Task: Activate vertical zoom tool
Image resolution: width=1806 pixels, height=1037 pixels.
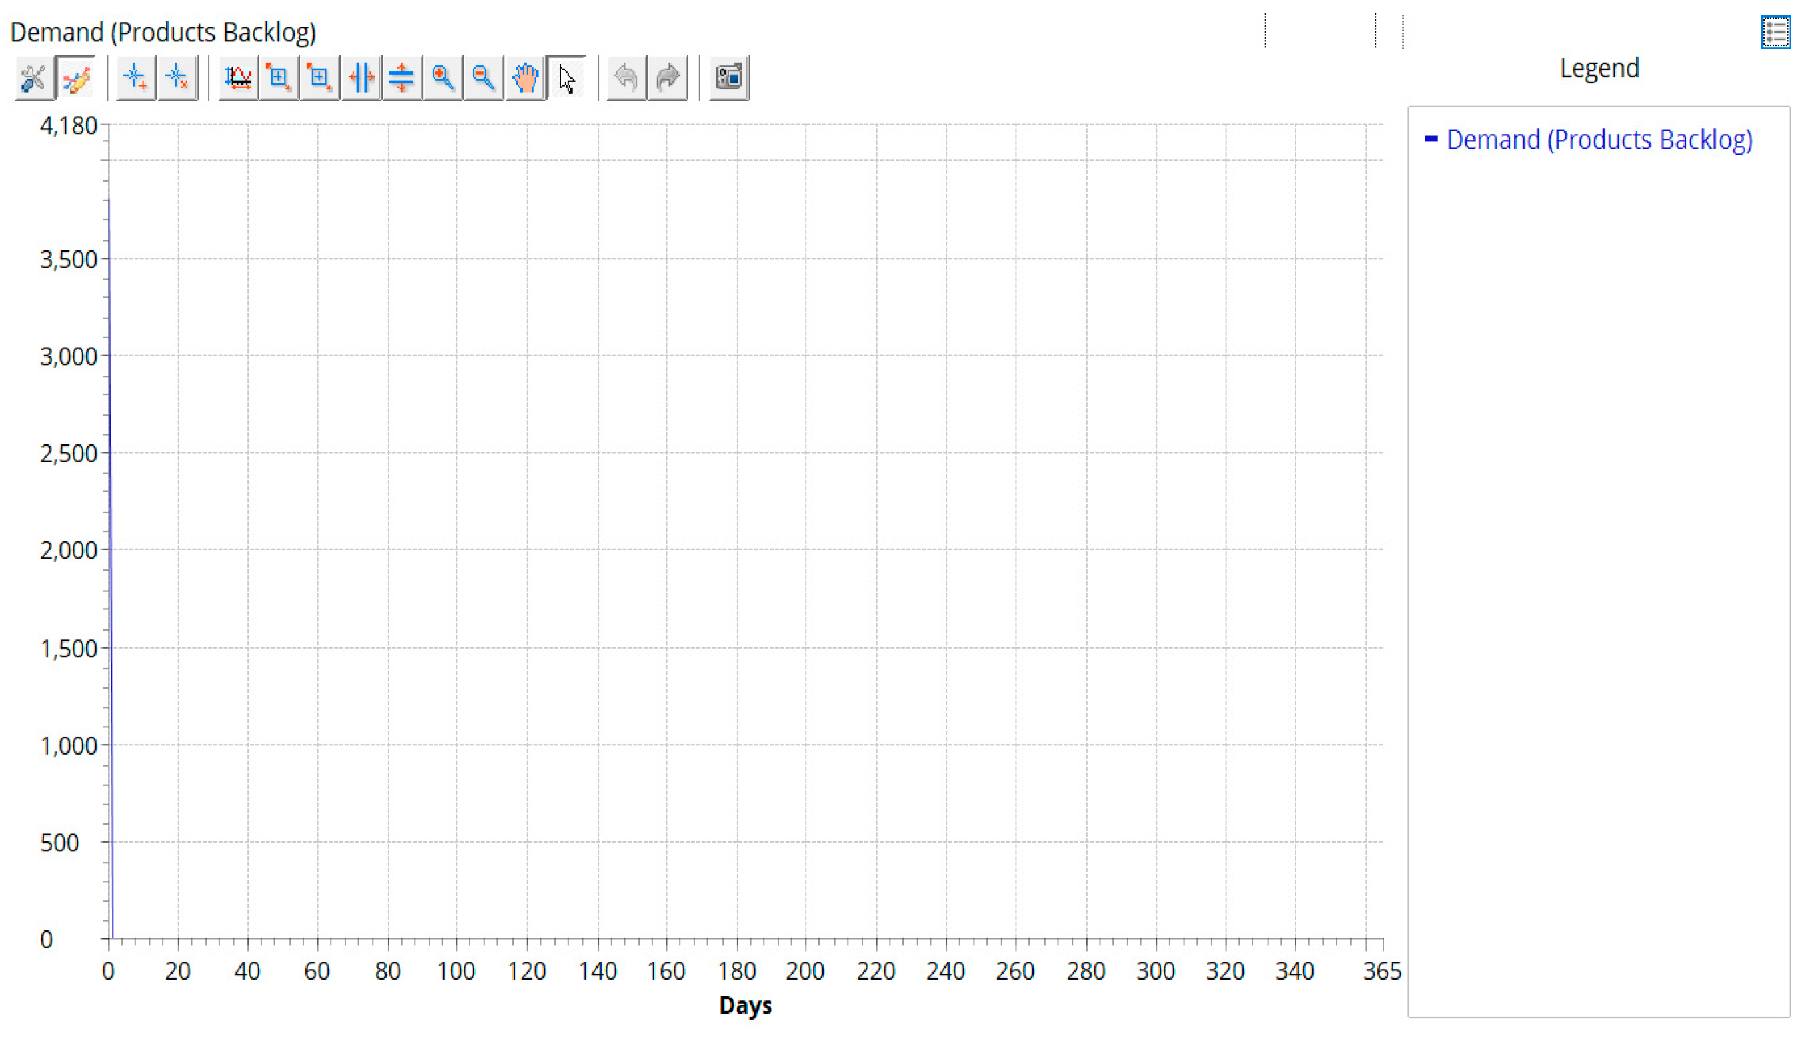Action: coord(402,78)
